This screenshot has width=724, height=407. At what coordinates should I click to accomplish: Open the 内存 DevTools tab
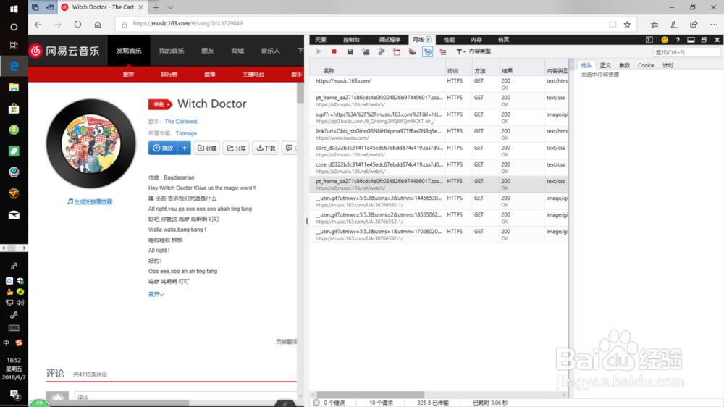coord(476,40)
